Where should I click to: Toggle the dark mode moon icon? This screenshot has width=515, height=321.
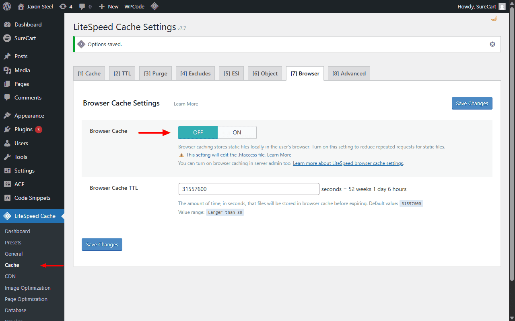click(x=494, y=18)
